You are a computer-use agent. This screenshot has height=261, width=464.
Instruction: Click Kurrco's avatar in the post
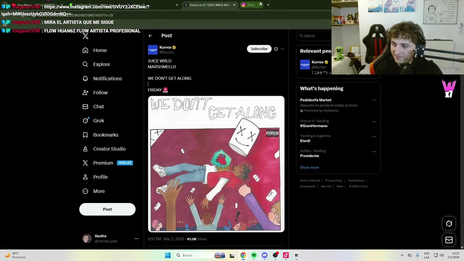(x=153, y=50)
